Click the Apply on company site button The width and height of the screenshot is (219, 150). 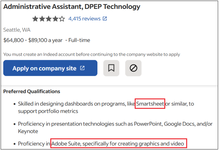tap(50, 68)
